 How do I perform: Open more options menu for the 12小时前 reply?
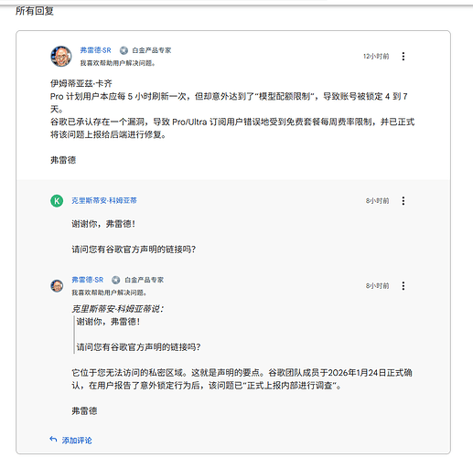click(x=403, y=57)
